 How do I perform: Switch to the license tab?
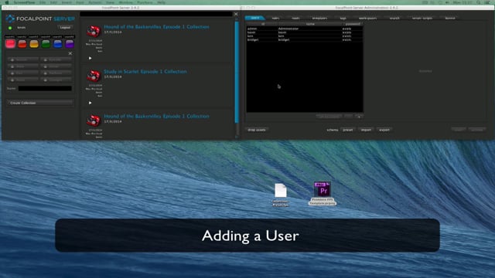(x=450, y=19)
